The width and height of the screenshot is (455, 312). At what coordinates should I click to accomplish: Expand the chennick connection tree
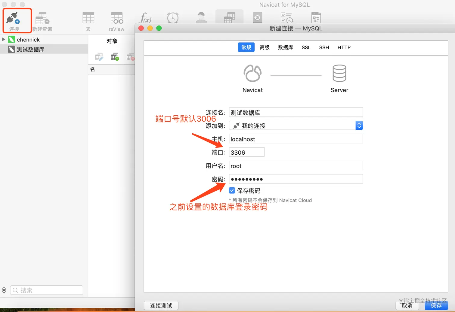4,39
